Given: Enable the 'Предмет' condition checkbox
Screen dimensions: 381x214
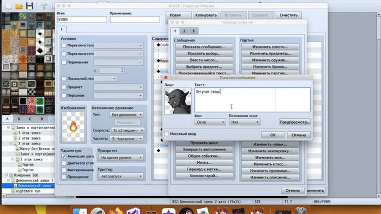Looking at the screenshot, I should coord(64,87).
